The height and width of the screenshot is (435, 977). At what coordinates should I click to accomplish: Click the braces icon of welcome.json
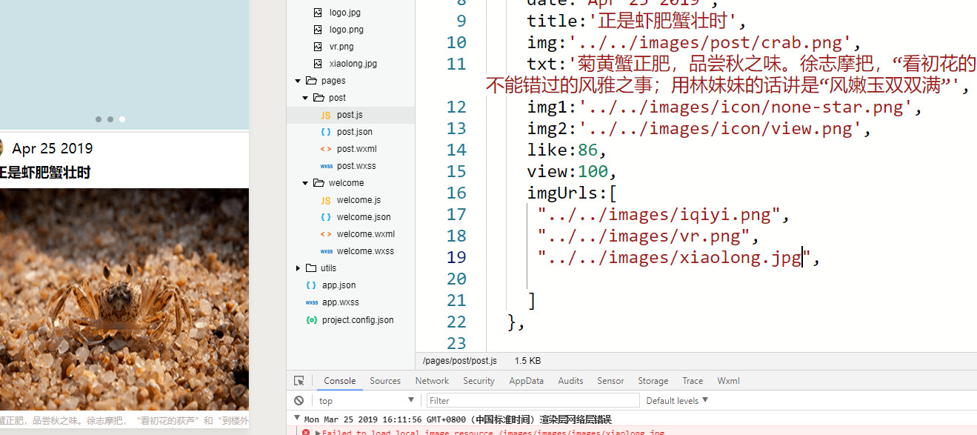point(325,217)
